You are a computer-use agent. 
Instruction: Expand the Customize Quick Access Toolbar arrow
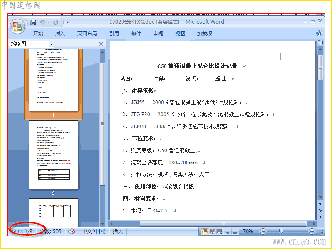68,22
